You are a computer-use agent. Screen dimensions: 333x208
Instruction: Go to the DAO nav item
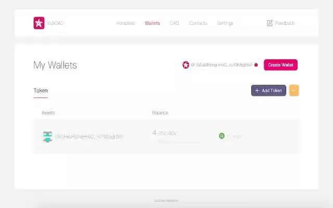(x=175, y=23)
